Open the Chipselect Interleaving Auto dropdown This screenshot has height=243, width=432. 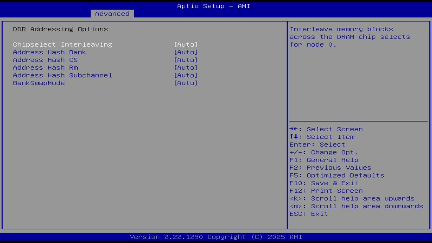pyautogui.click(x=186, y=44)
